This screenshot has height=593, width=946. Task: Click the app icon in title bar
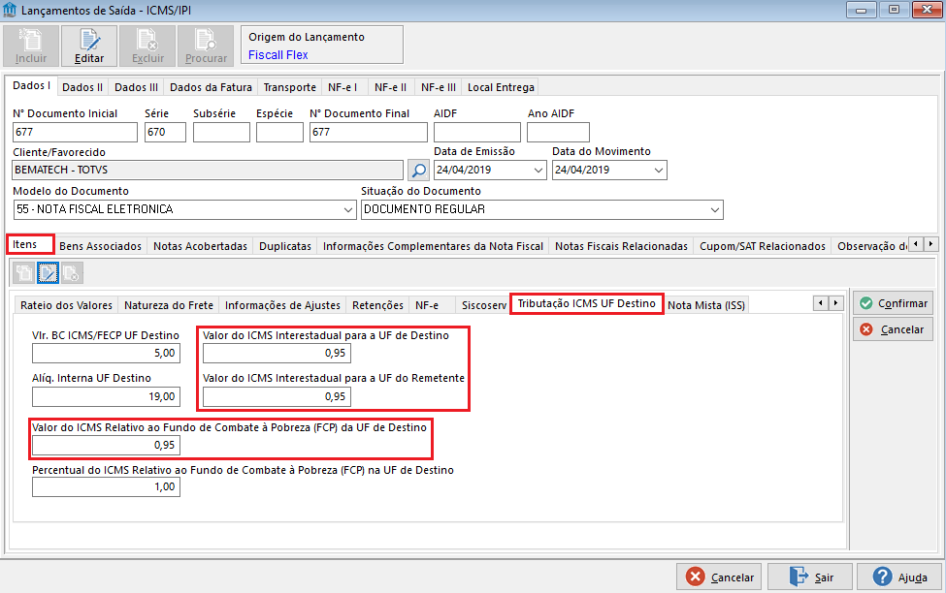(10, 11)
